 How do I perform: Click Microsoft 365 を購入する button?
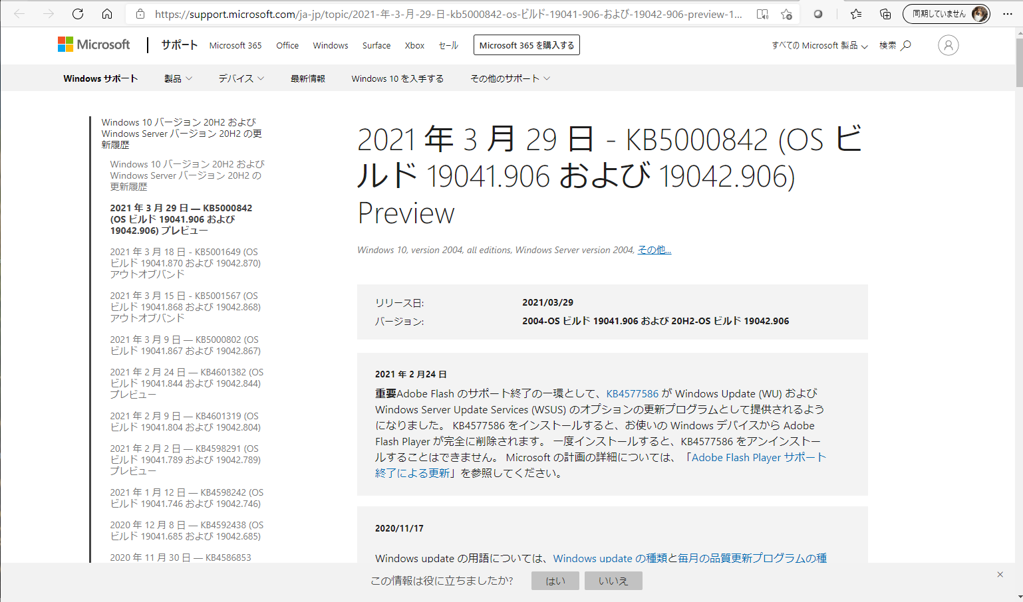527,45
